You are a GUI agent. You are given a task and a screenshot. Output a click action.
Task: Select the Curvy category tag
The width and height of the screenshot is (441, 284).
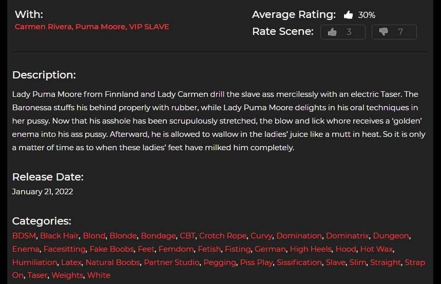[x=261, y=236]
